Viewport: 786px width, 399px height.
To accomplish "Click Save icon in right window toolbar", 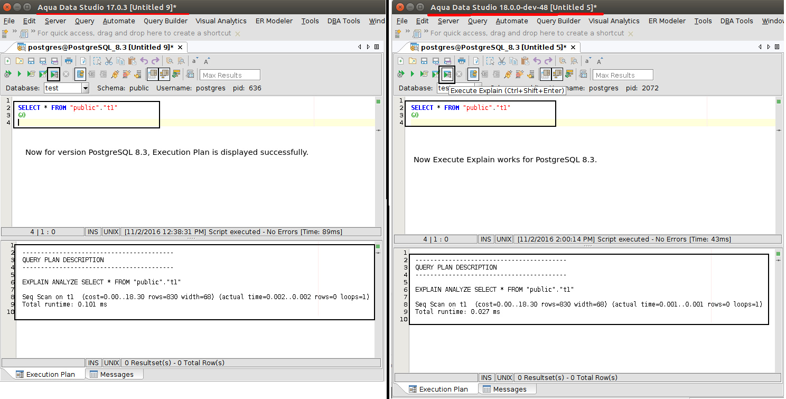I will point(424,61).
